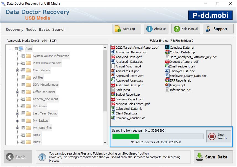237x167 pixels.
Task: Open the Help Manual
Action: [x=186, y=29]
